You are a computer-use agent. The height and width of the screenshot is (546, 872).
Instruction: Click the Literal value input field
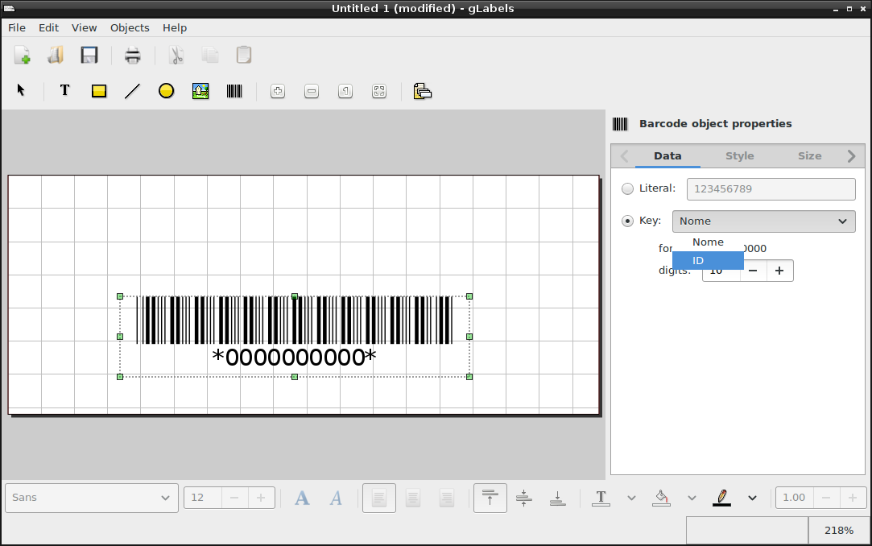[771, 189]
